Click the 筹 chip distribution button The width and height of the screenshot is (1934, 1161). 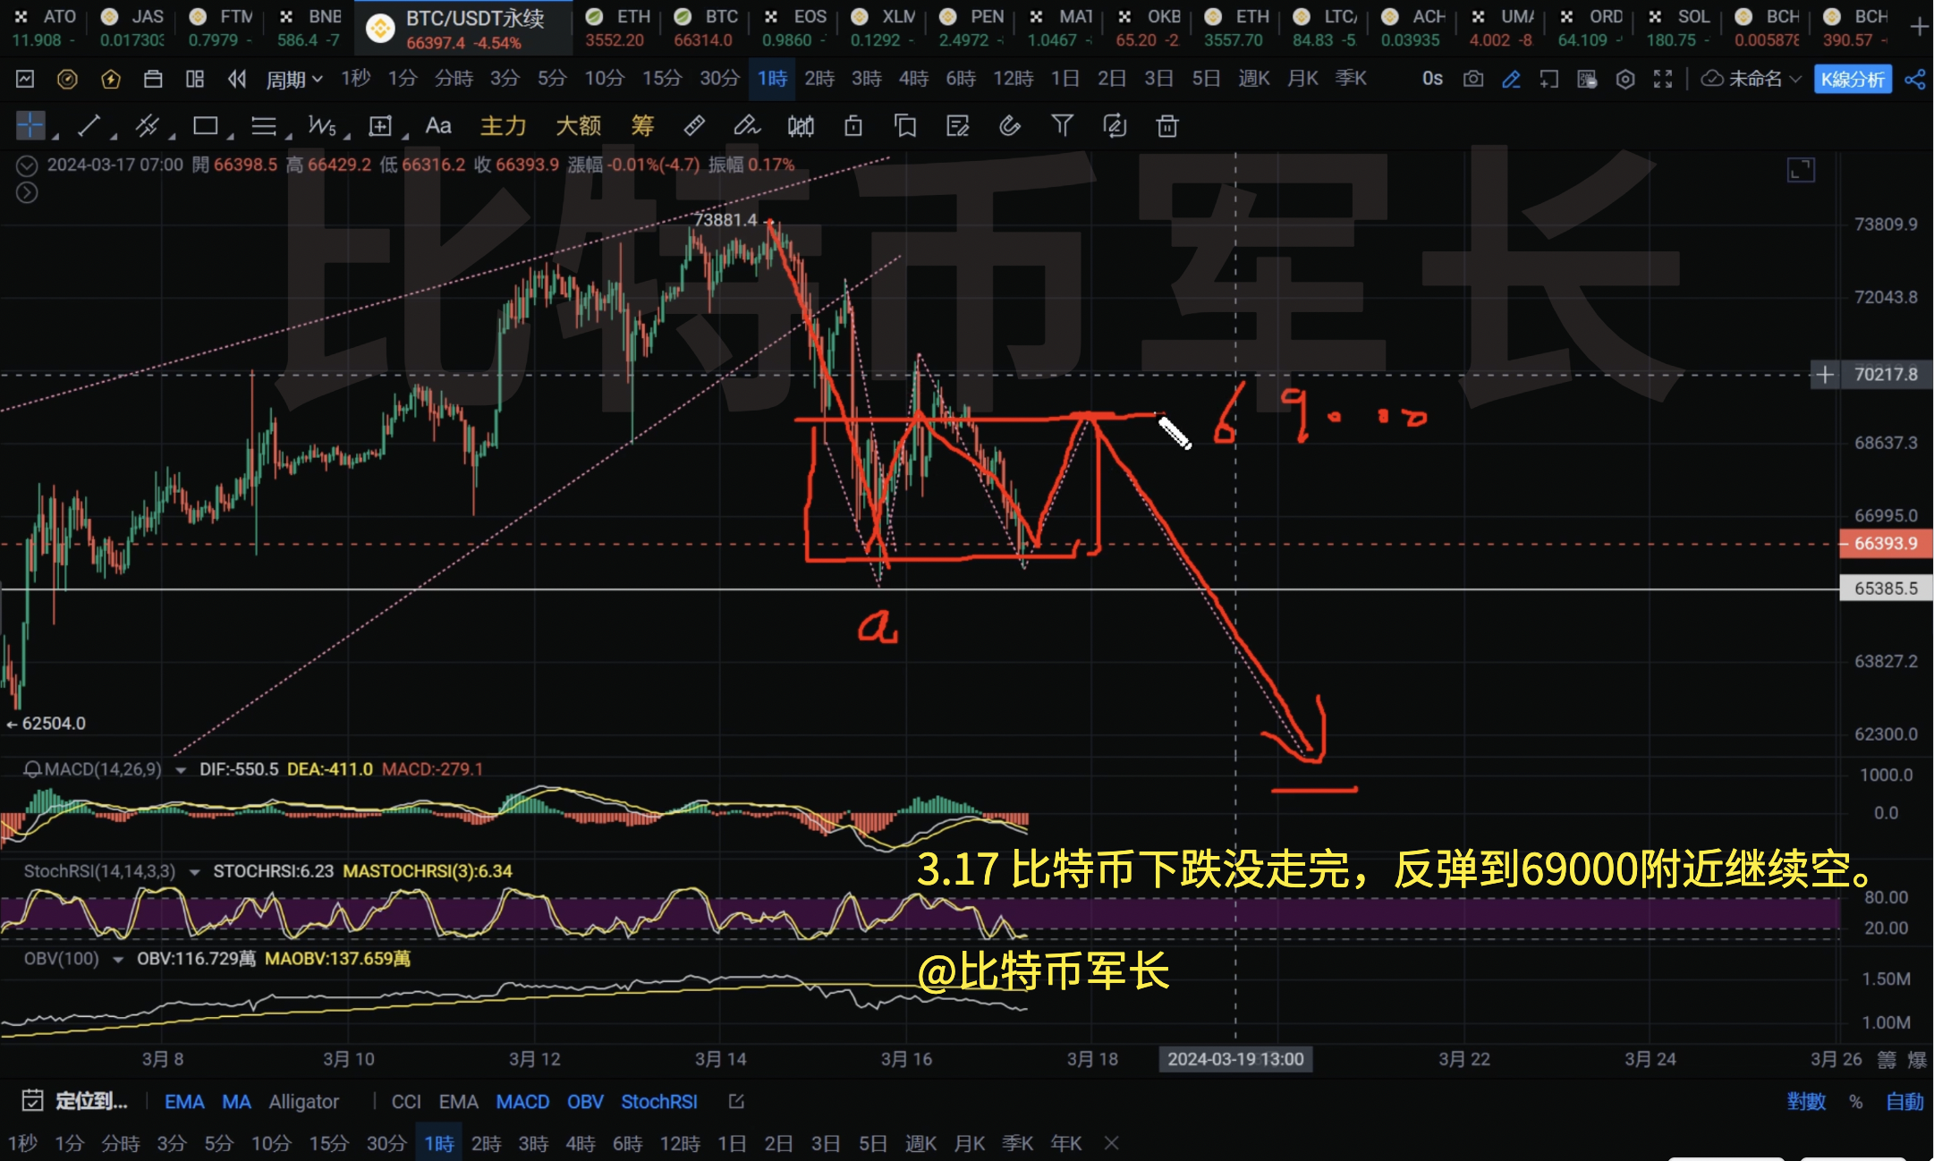click(642, 126)
